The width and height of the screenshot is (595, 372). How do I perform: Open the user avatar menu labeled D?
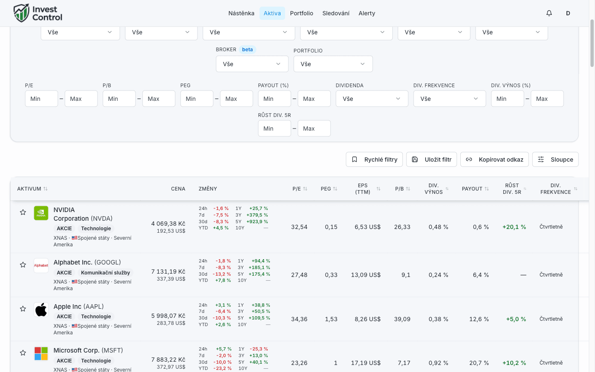(568, 13)
